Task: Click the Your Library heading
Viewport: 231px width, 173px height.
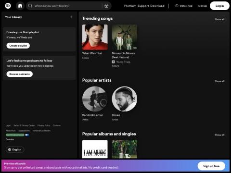Action: 13,17
